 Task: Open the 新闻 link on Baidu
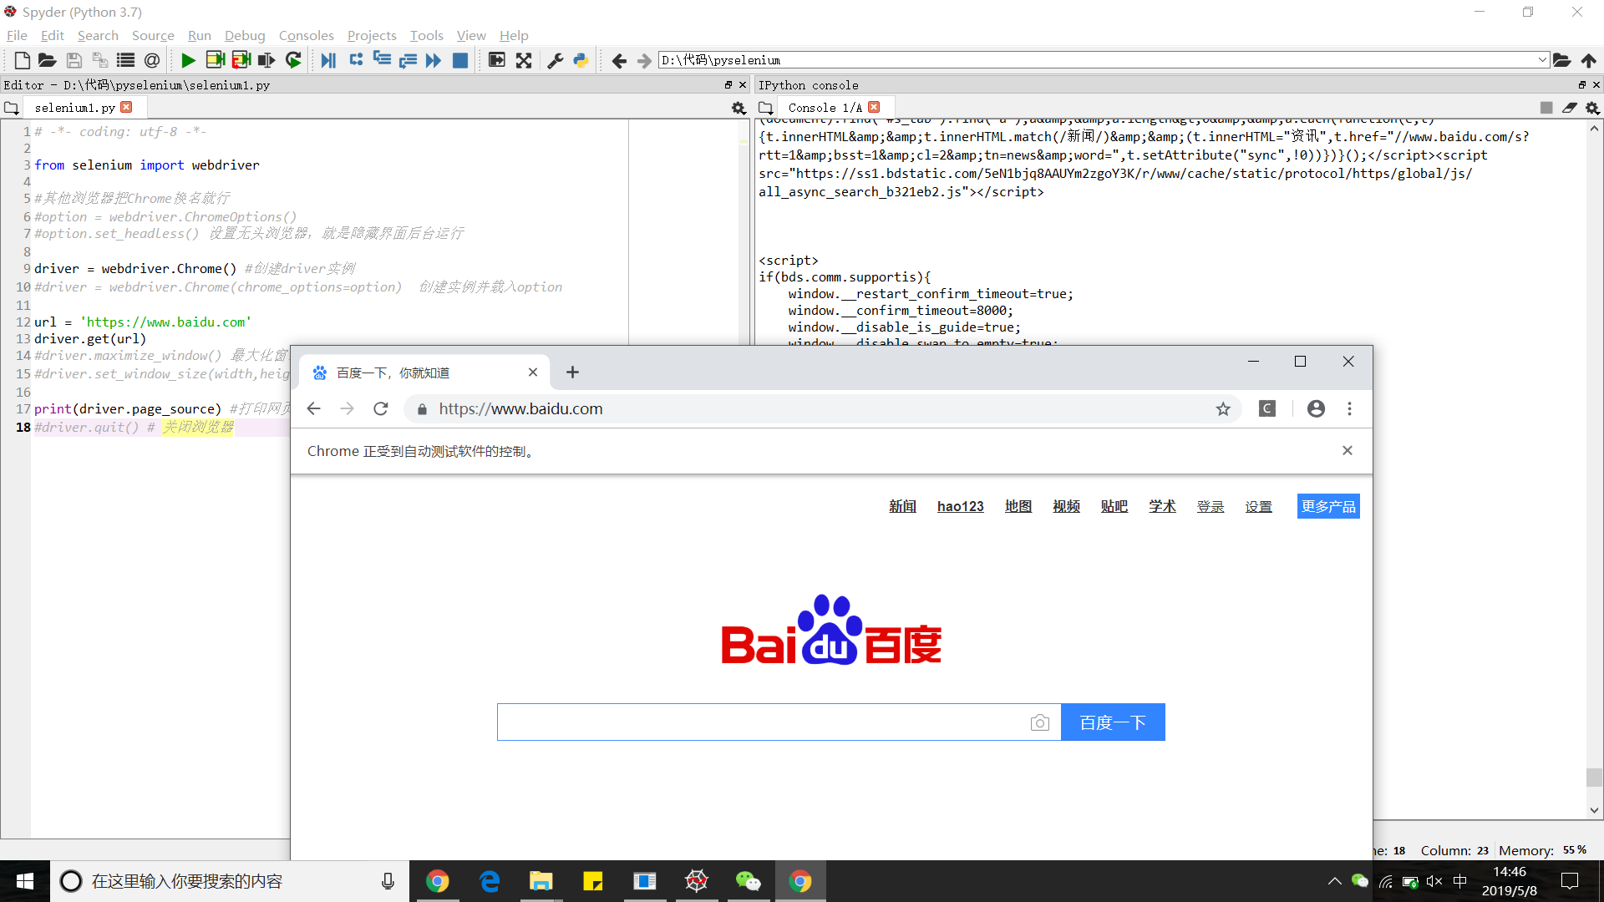point(902,506)
